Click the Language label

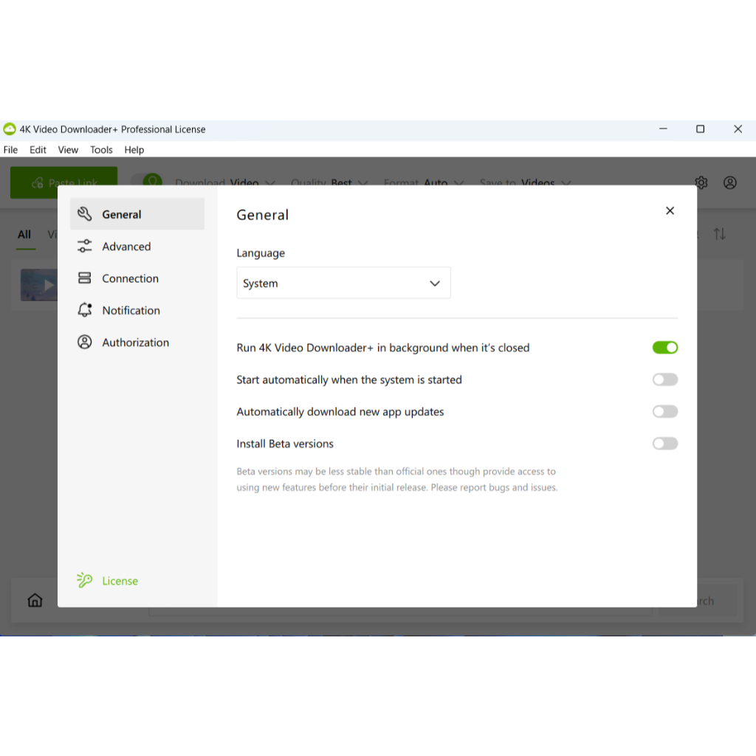[x=261, y=253]
